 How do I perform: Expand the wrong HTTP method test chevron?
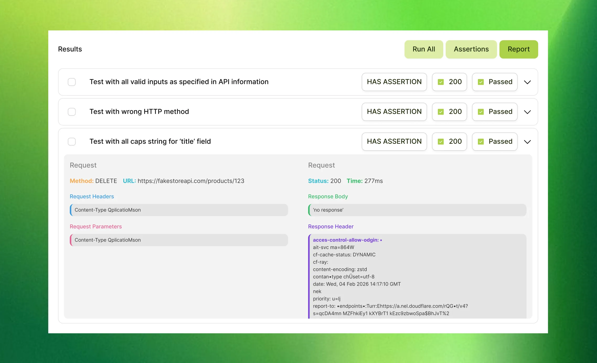click(527, 112)
